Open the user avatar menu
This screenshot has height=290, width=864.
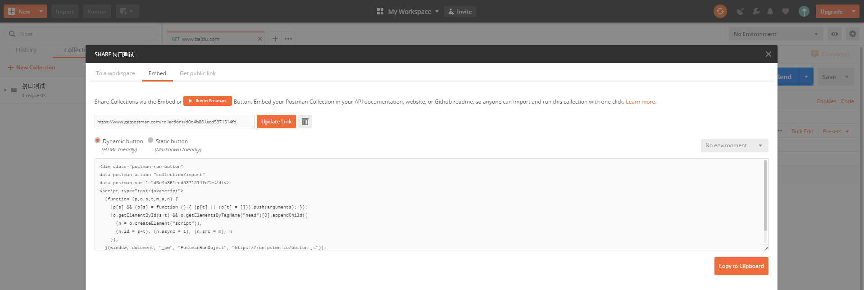coord(804,11)
